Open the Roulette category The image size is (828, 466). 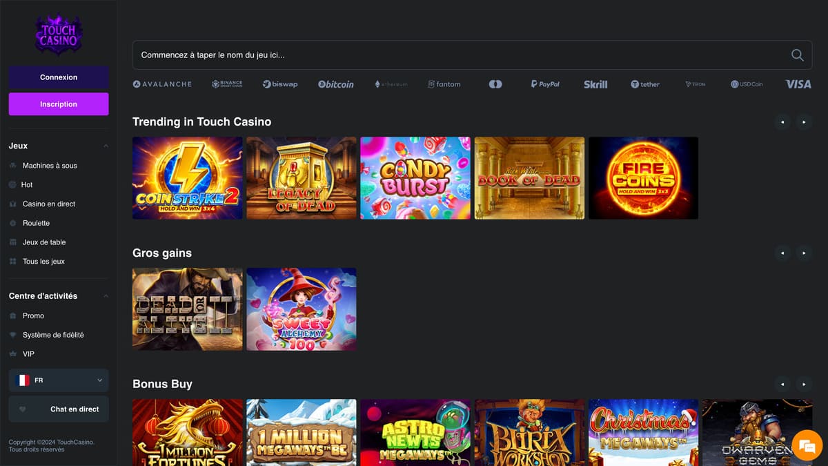[x=14, y=223]
